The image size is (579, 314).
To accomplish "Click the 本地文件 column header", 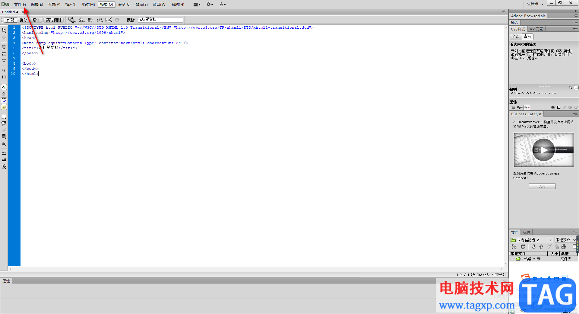I will [x=528, y=254].
